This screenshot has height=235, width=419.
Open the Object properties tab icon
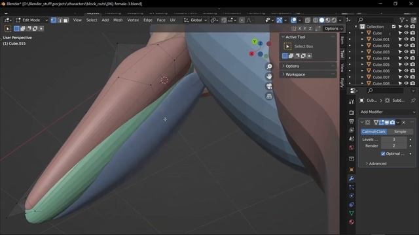click(x=352, y=170)
